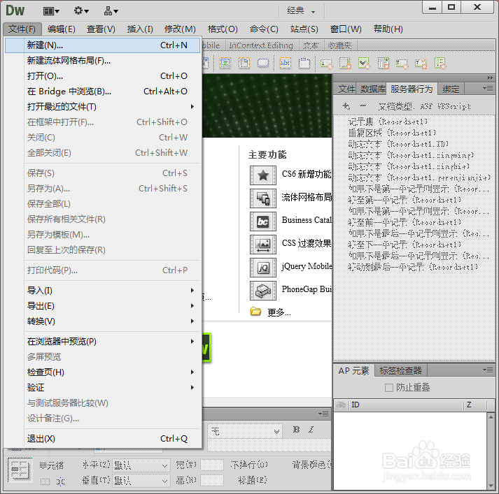
Task: Insert Spry validation password
Action: point(402,64)
